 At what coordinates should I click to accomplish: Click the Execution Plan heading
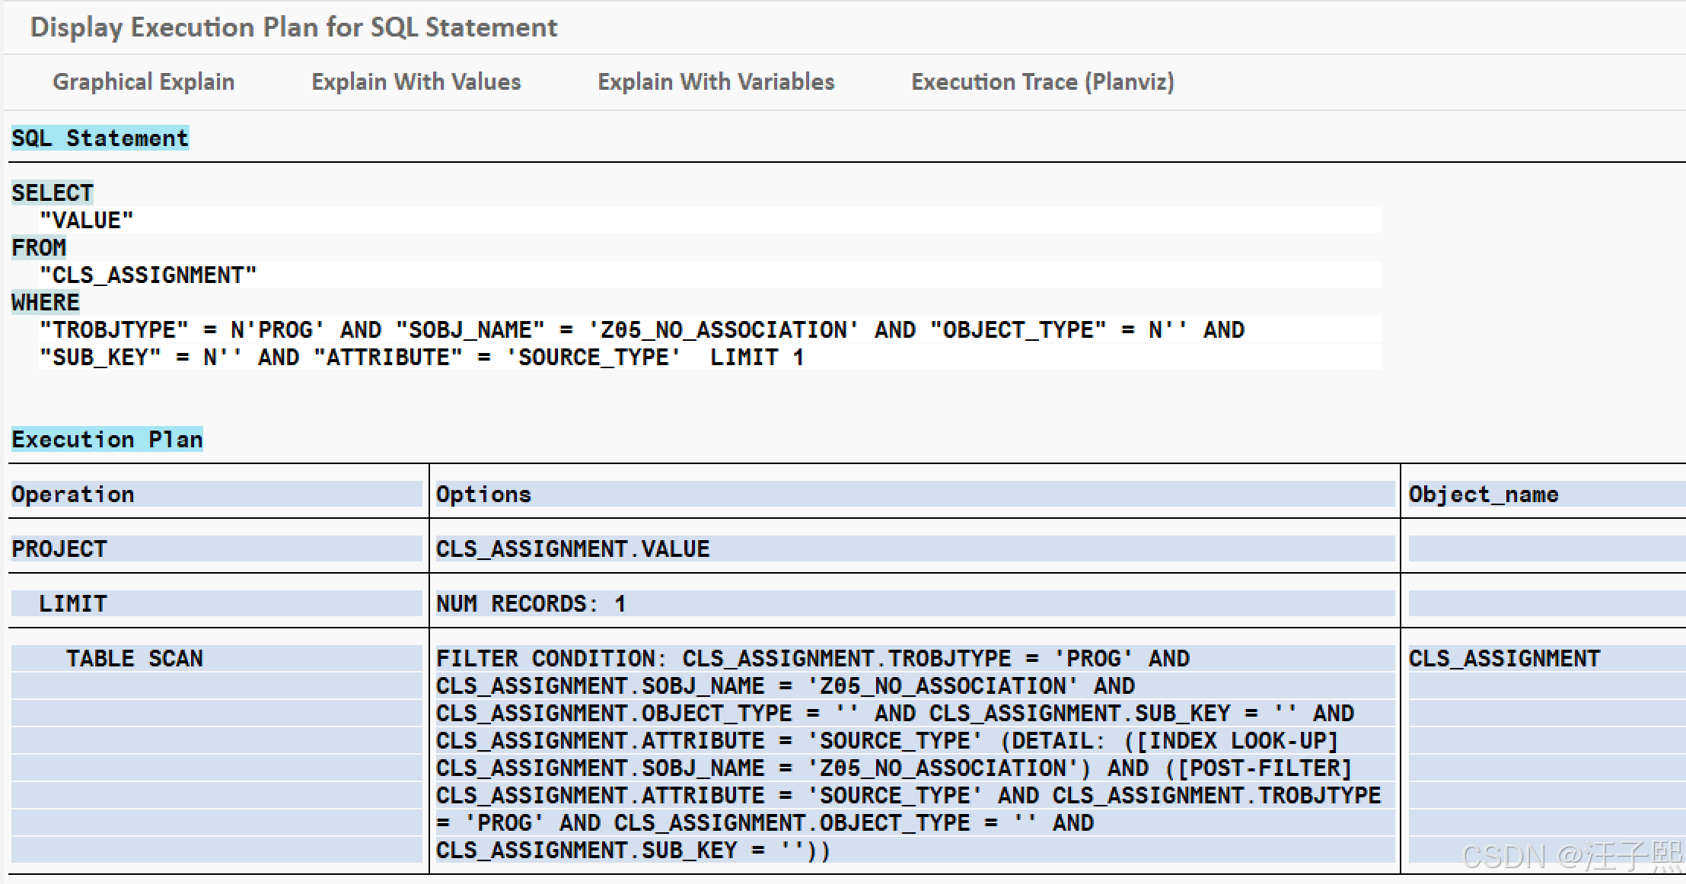107,440
